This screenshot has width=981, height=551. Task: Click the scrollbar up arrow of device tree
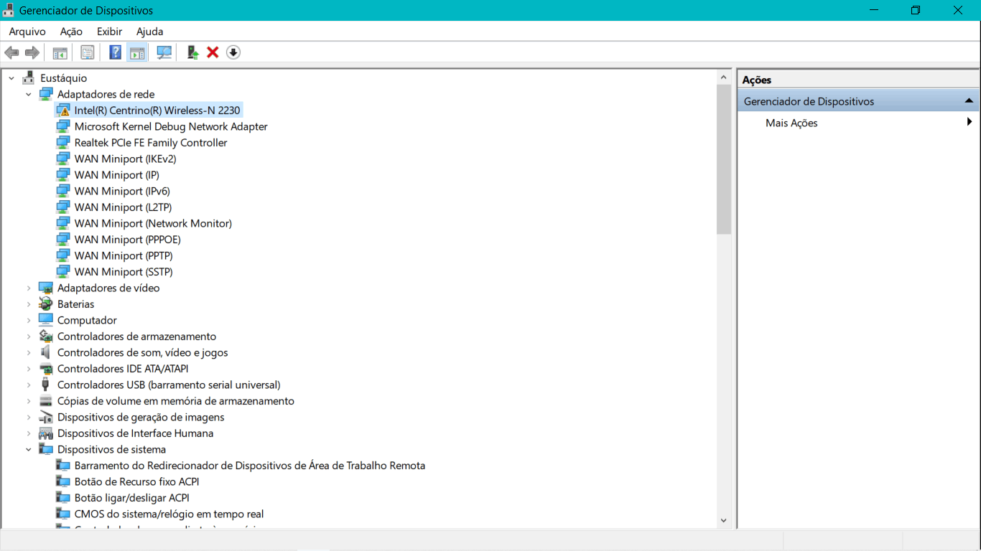(723, 77)
